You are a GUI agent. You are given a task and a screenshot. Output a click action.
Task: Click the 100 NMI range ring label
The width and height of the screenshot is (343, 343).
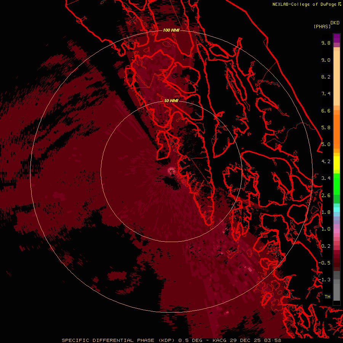point(171,30)
